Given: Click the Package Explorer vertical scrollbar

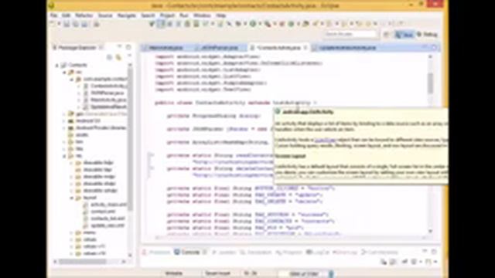Looking at the screenshot, I should click(x=130, y=139).
